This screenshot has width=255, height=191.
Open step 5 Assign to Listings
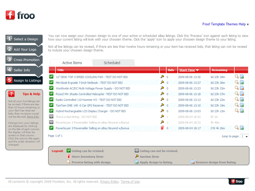pyautogui.click(x=24, y=80)
